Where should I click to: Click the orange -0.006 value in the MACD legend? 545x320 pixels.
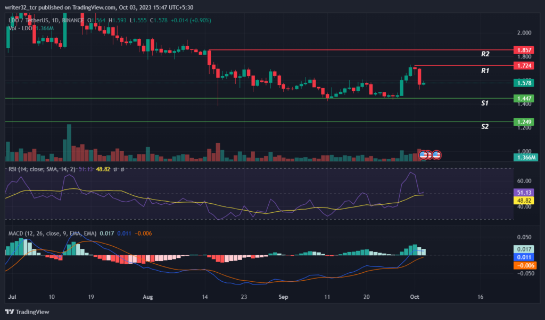pos(143,233)
